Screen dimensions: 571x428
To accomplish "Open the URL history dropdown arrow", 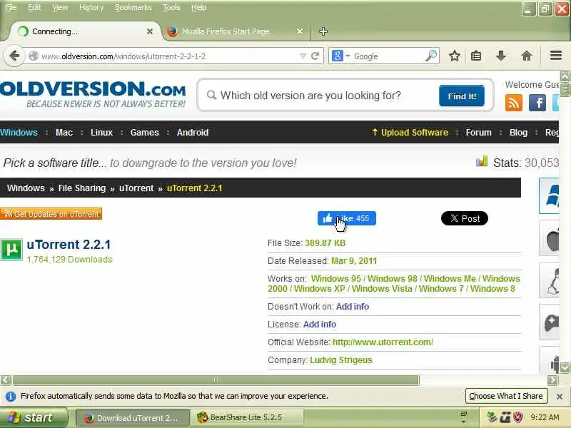I will (303, 56).
